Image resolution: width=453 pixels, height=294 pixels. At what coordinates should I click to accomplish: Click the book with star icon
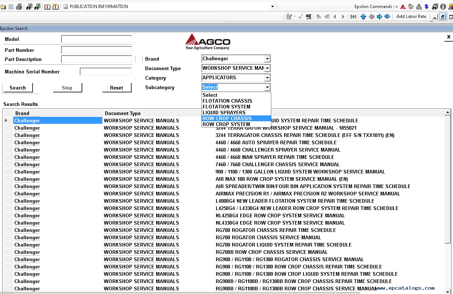pyautogui.click(x=56, y=7)
